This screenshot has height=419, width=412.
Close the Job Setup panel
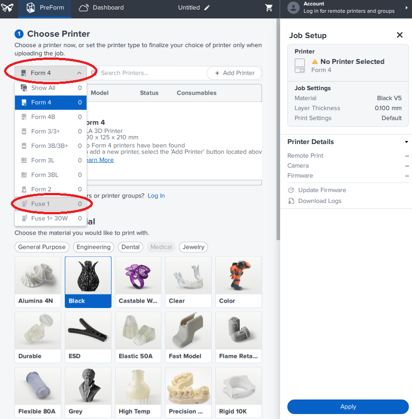click(399, 35)
